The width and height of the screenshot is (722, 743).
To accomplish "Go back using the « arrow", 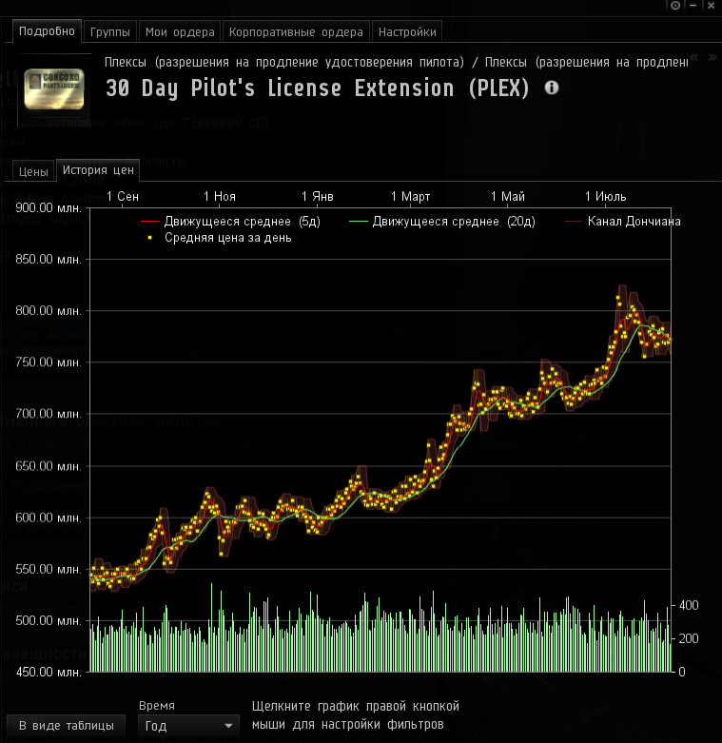I will pos(694,57).
